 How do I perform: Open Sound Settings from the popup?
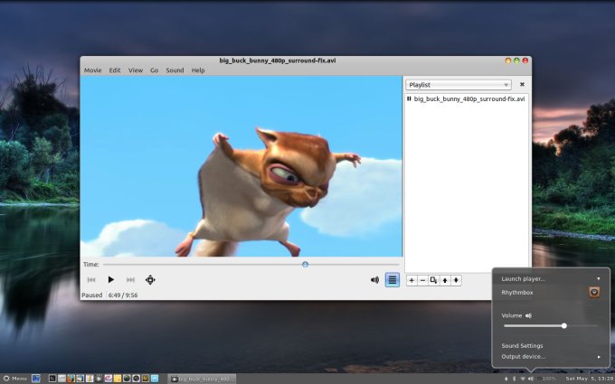[522, 345]
